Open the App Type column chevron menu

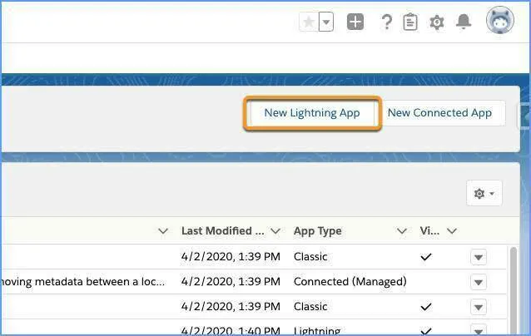(402, 231)
